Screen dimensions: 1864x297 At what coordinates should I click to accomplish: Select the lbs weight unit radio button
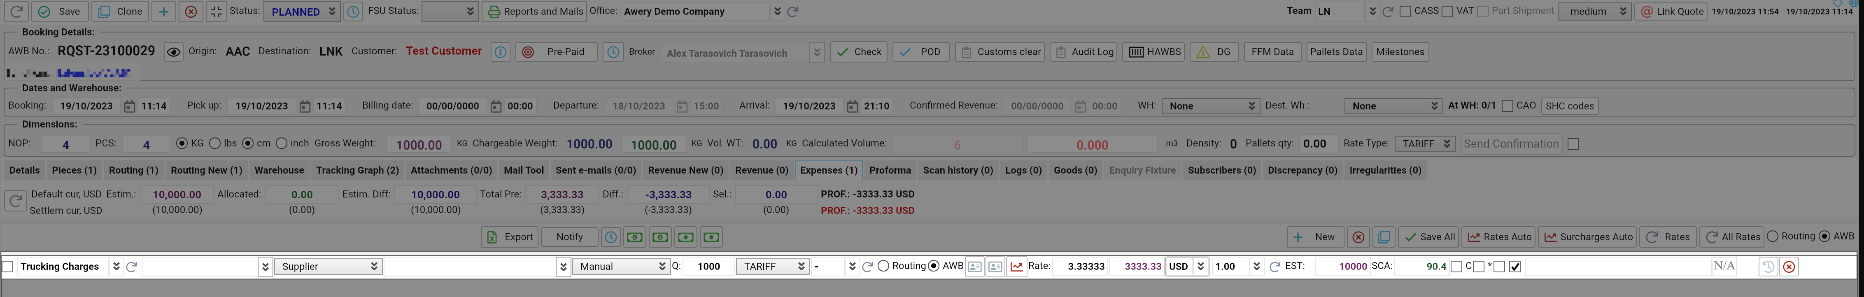point(215,144)
